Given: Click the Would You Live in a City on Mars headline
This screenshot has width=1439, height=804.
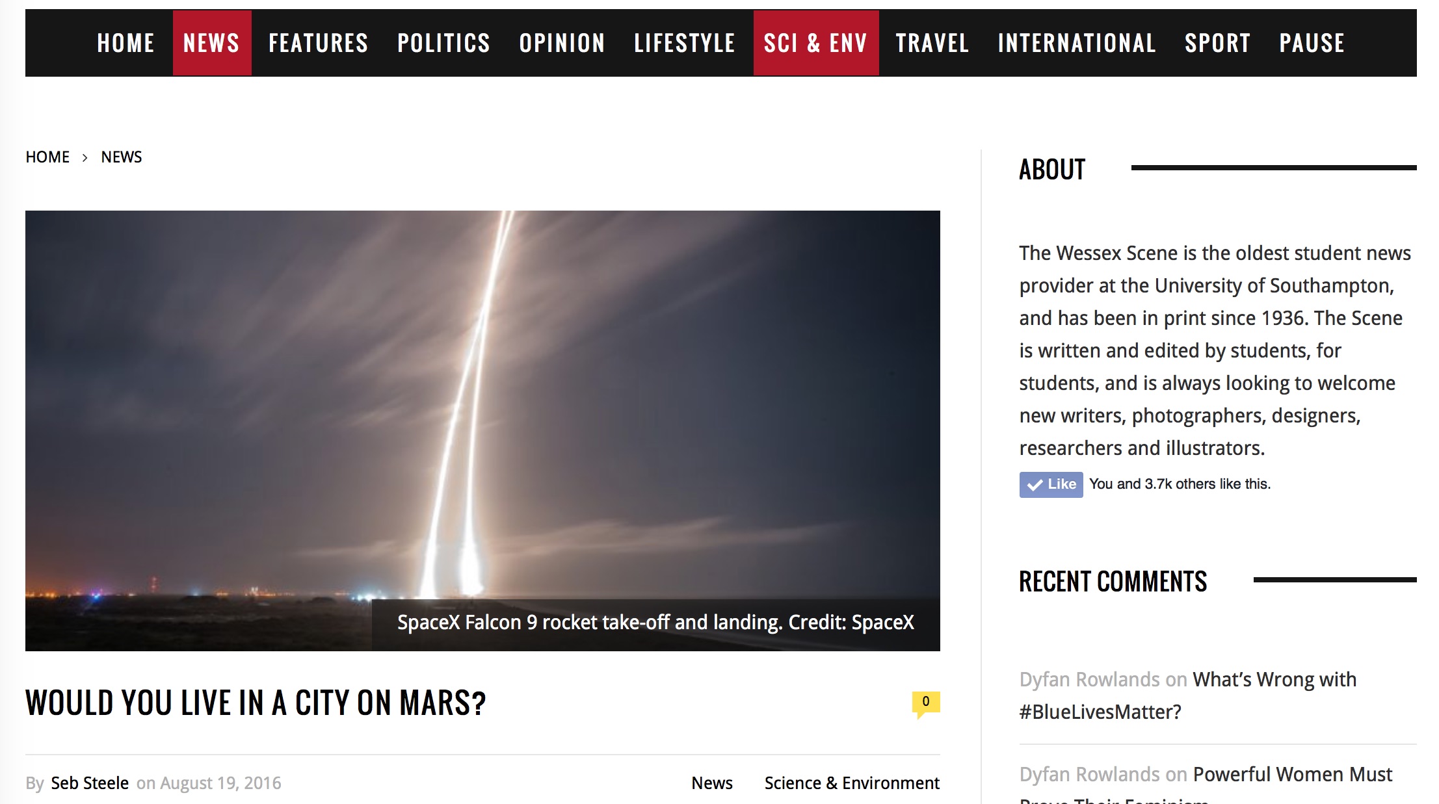Looking at the screenshot, I should [256, 703].
